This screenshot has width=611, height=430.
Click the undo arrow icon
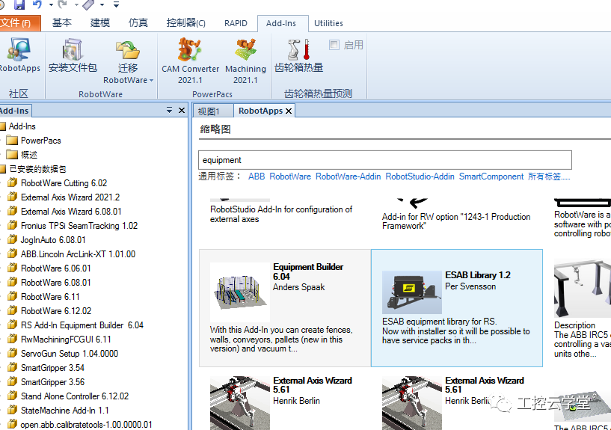point(37,4)
